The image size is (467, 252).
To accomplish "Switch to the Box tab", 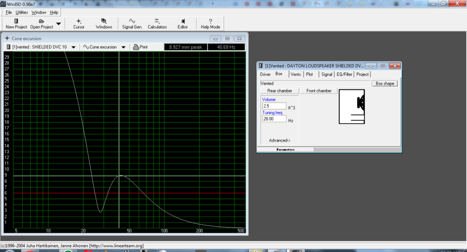I will [279, 74].
